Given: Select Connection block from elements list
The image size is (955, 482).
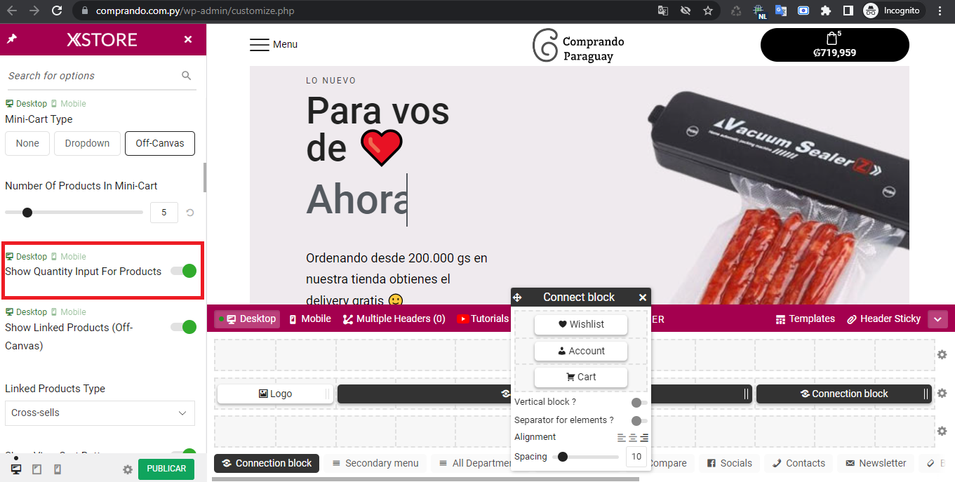Looking at the screenshot, I should 267,463.
